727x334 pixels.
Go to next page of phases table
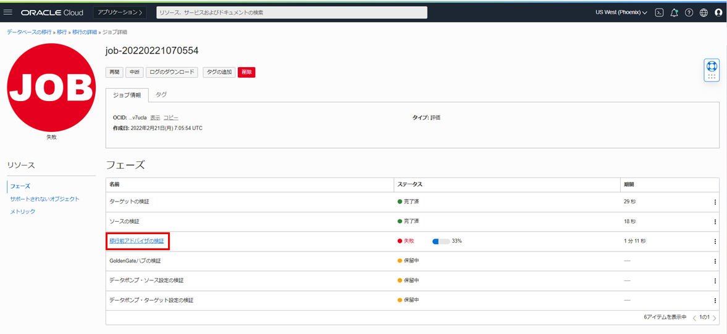click(x=715, y=318)
